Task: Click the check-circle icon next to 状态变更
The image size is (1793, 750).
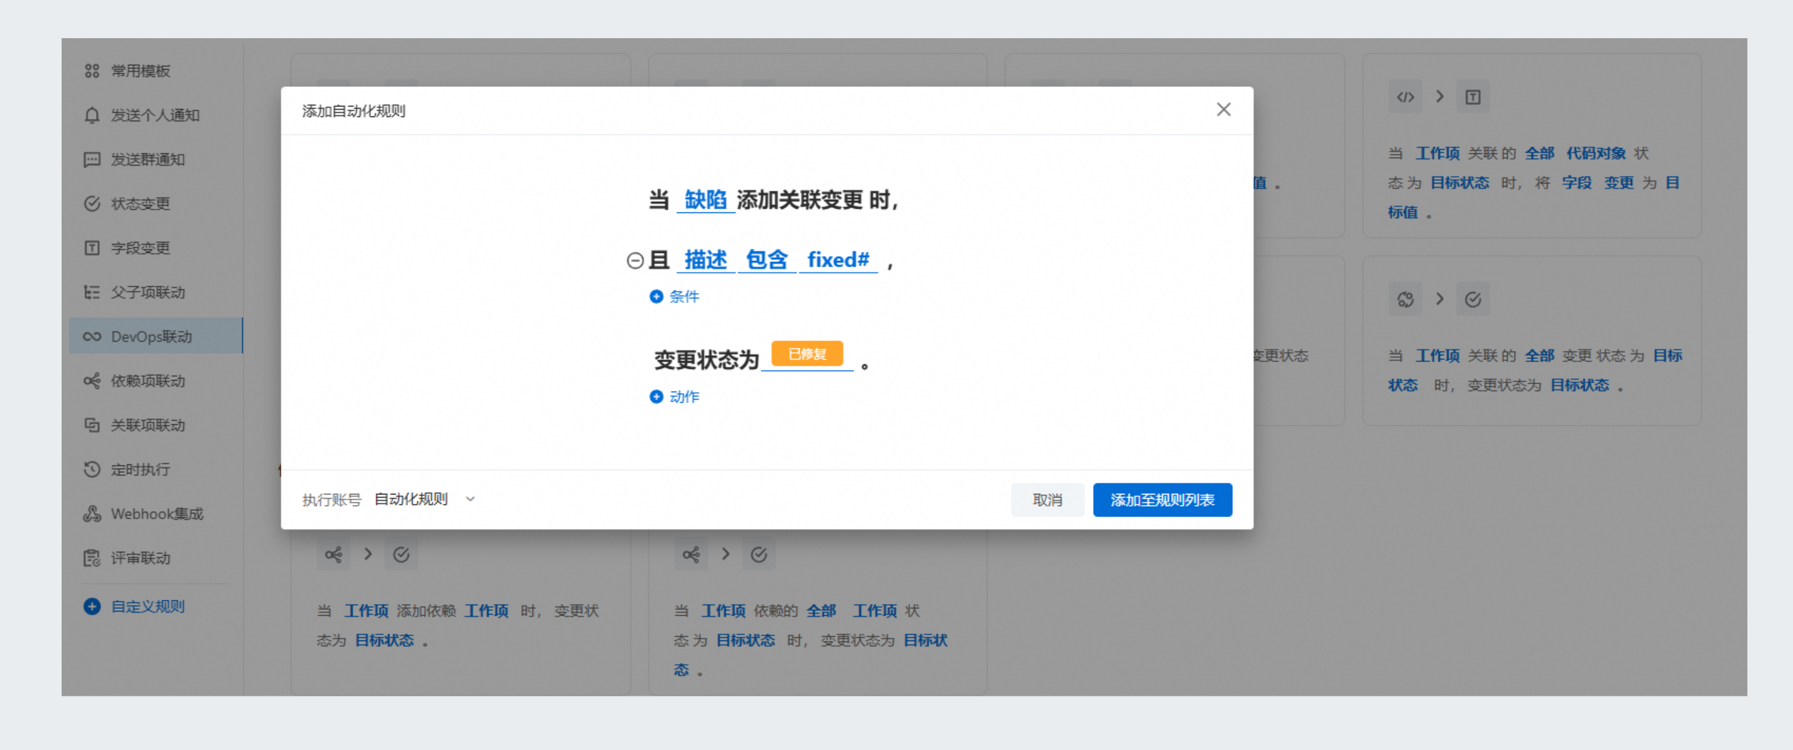Action: pyautogui.click(x=92, y=204)
